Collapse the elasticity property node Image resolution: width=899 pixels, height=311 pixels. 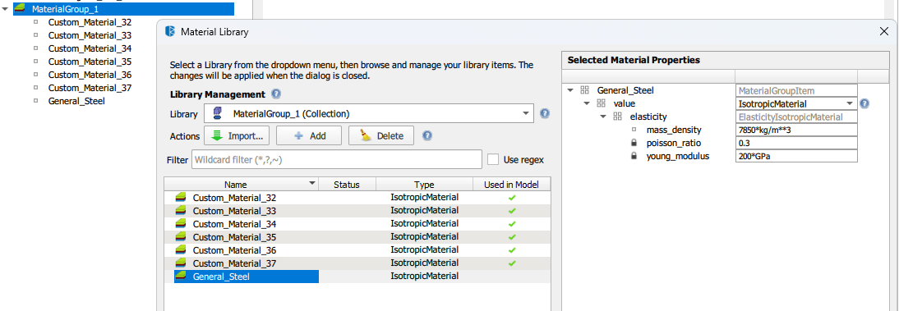[603, 117]
